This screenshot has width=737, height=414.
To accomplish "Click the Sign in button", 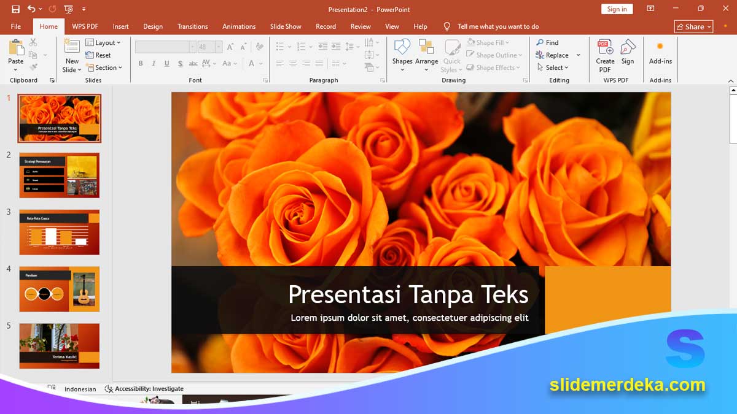I will point(617,9).
